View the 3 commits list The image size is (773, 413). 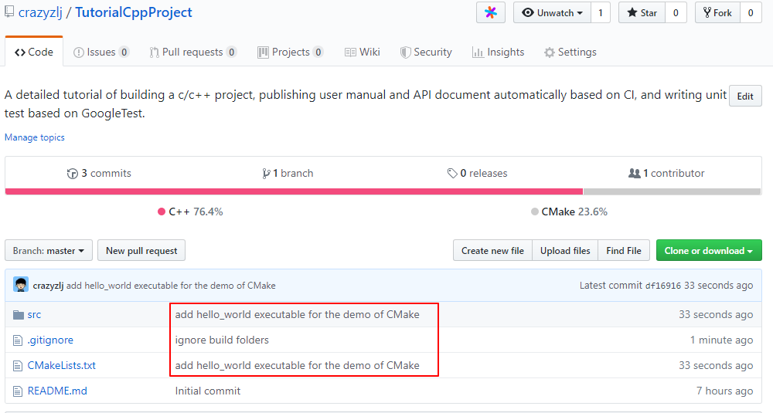click(99, 173)
